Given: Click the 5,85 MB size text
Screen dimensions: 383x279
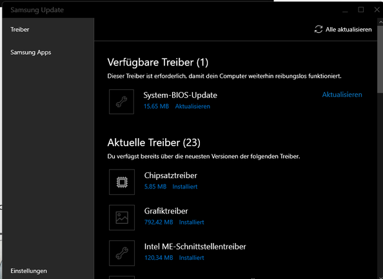Looking at the screenshot, I should pyautogui.click(x=155, y=186).
